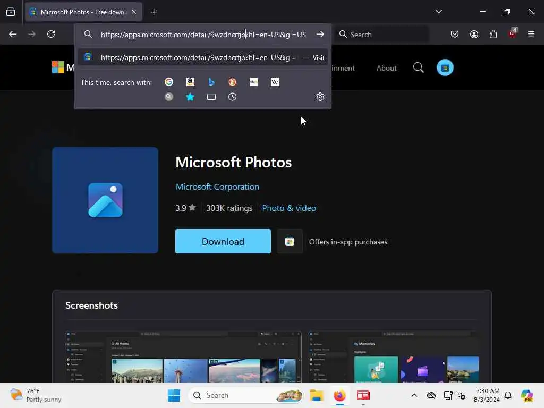Search this time with DuckDuckGo
Screen dimensions: 544x408
(x=233, y=82)
